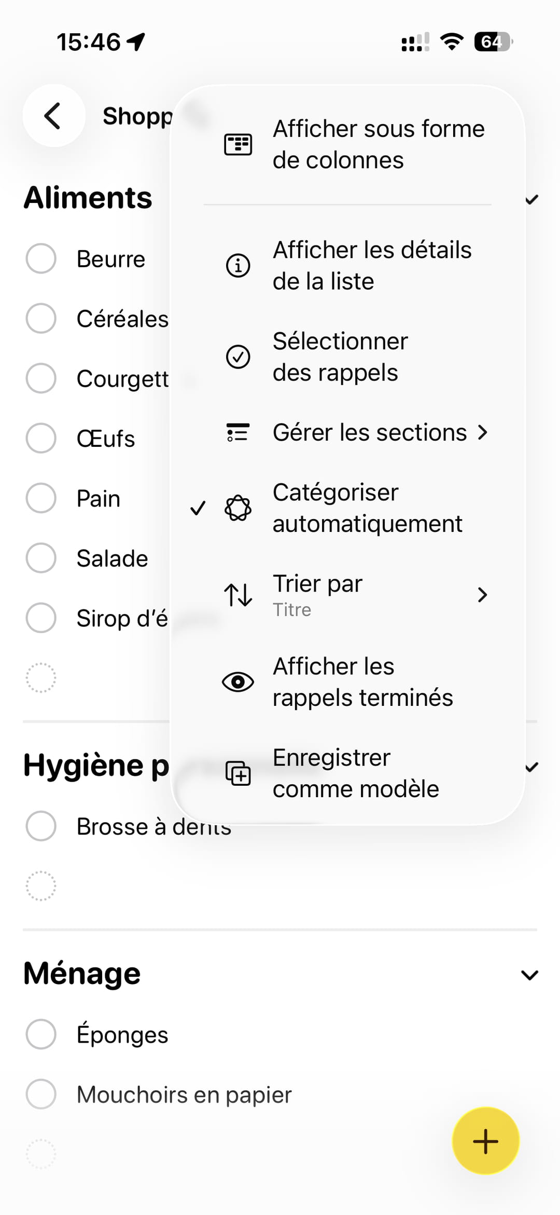The image size is (560, 1215).
Task: Complete the Éponges reminder
Action: (41, 1034)
